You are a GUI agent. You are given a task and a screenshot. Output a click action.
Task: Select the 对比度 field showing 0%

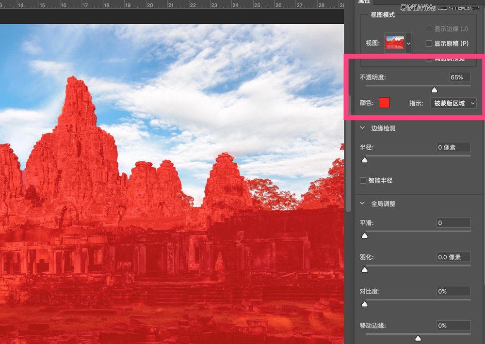click(x=453, y=291)
